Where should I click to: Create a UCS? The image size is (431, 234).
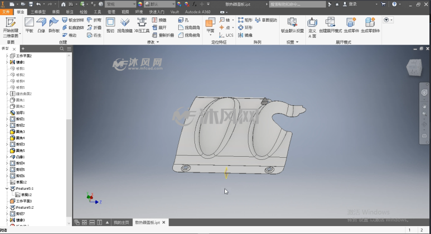click(226, 35)
